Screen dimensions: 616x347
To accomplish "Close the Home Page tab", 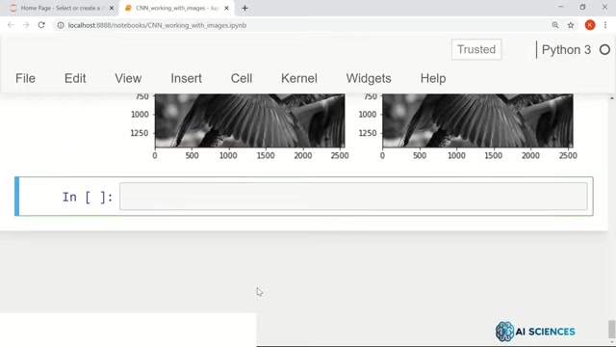I will [x=112, y=8].
